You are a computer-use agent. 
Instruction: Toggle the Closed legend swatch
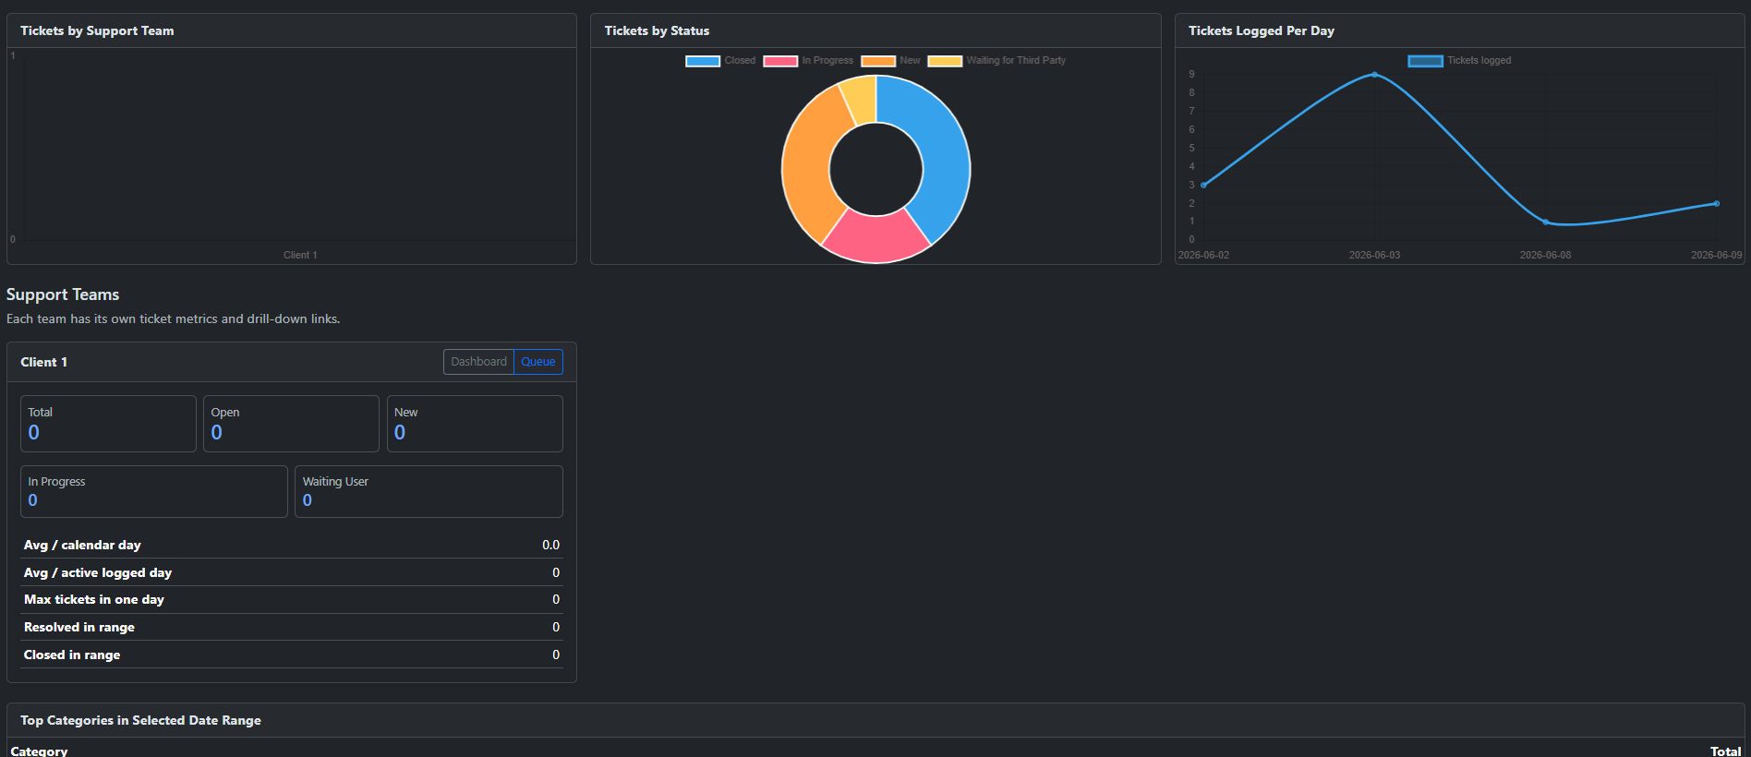[x=703, y=61]
